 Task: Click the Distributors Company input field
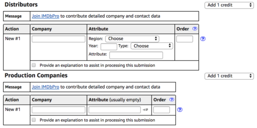59,39
